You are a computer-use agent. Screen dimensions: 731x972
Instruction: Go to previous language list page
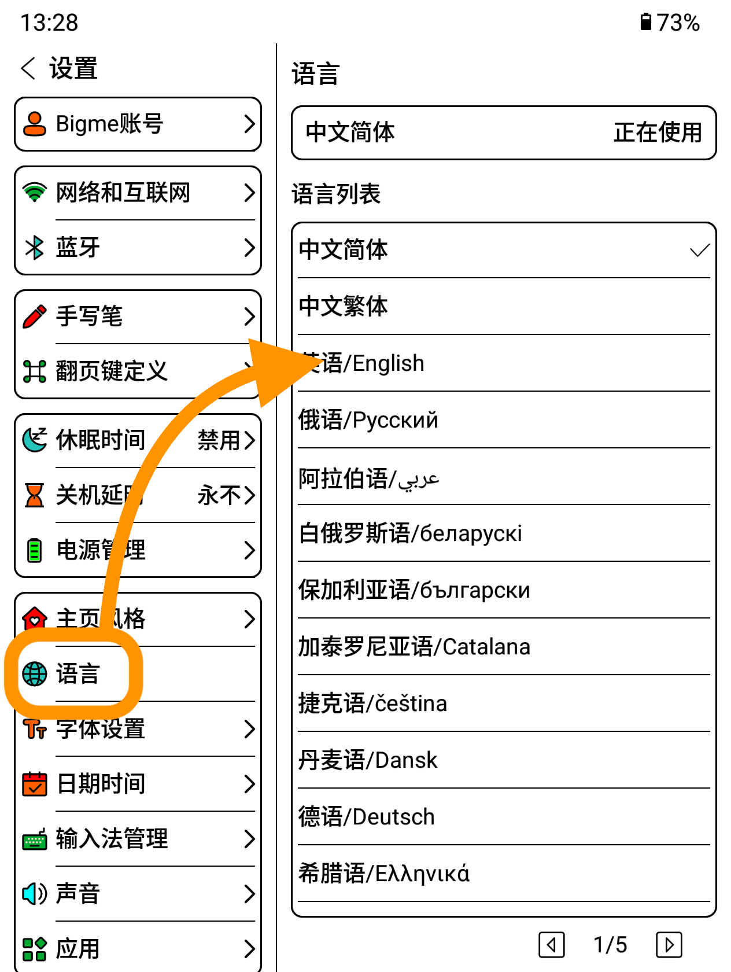[551, 945]
